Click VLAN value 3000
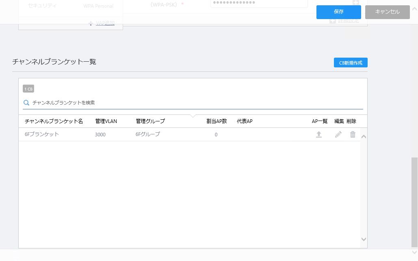The width and height of the screenshot is (418, 261). [x=100, y=134]
